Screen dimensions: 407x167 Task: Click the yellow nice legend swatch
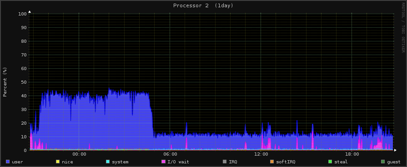point(58,162)
